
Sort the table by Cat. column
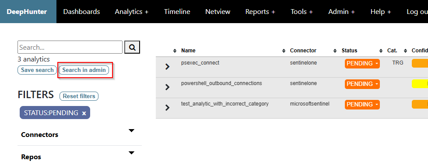(392, 51)
